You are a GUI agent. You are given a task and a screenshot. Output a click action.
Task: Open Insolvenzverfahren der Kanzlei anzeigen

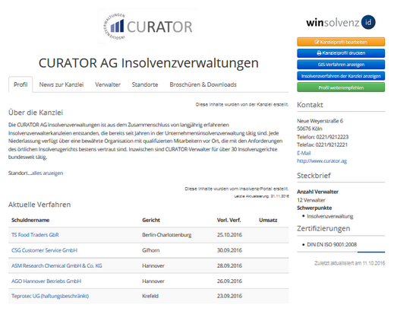click(341, 76)
